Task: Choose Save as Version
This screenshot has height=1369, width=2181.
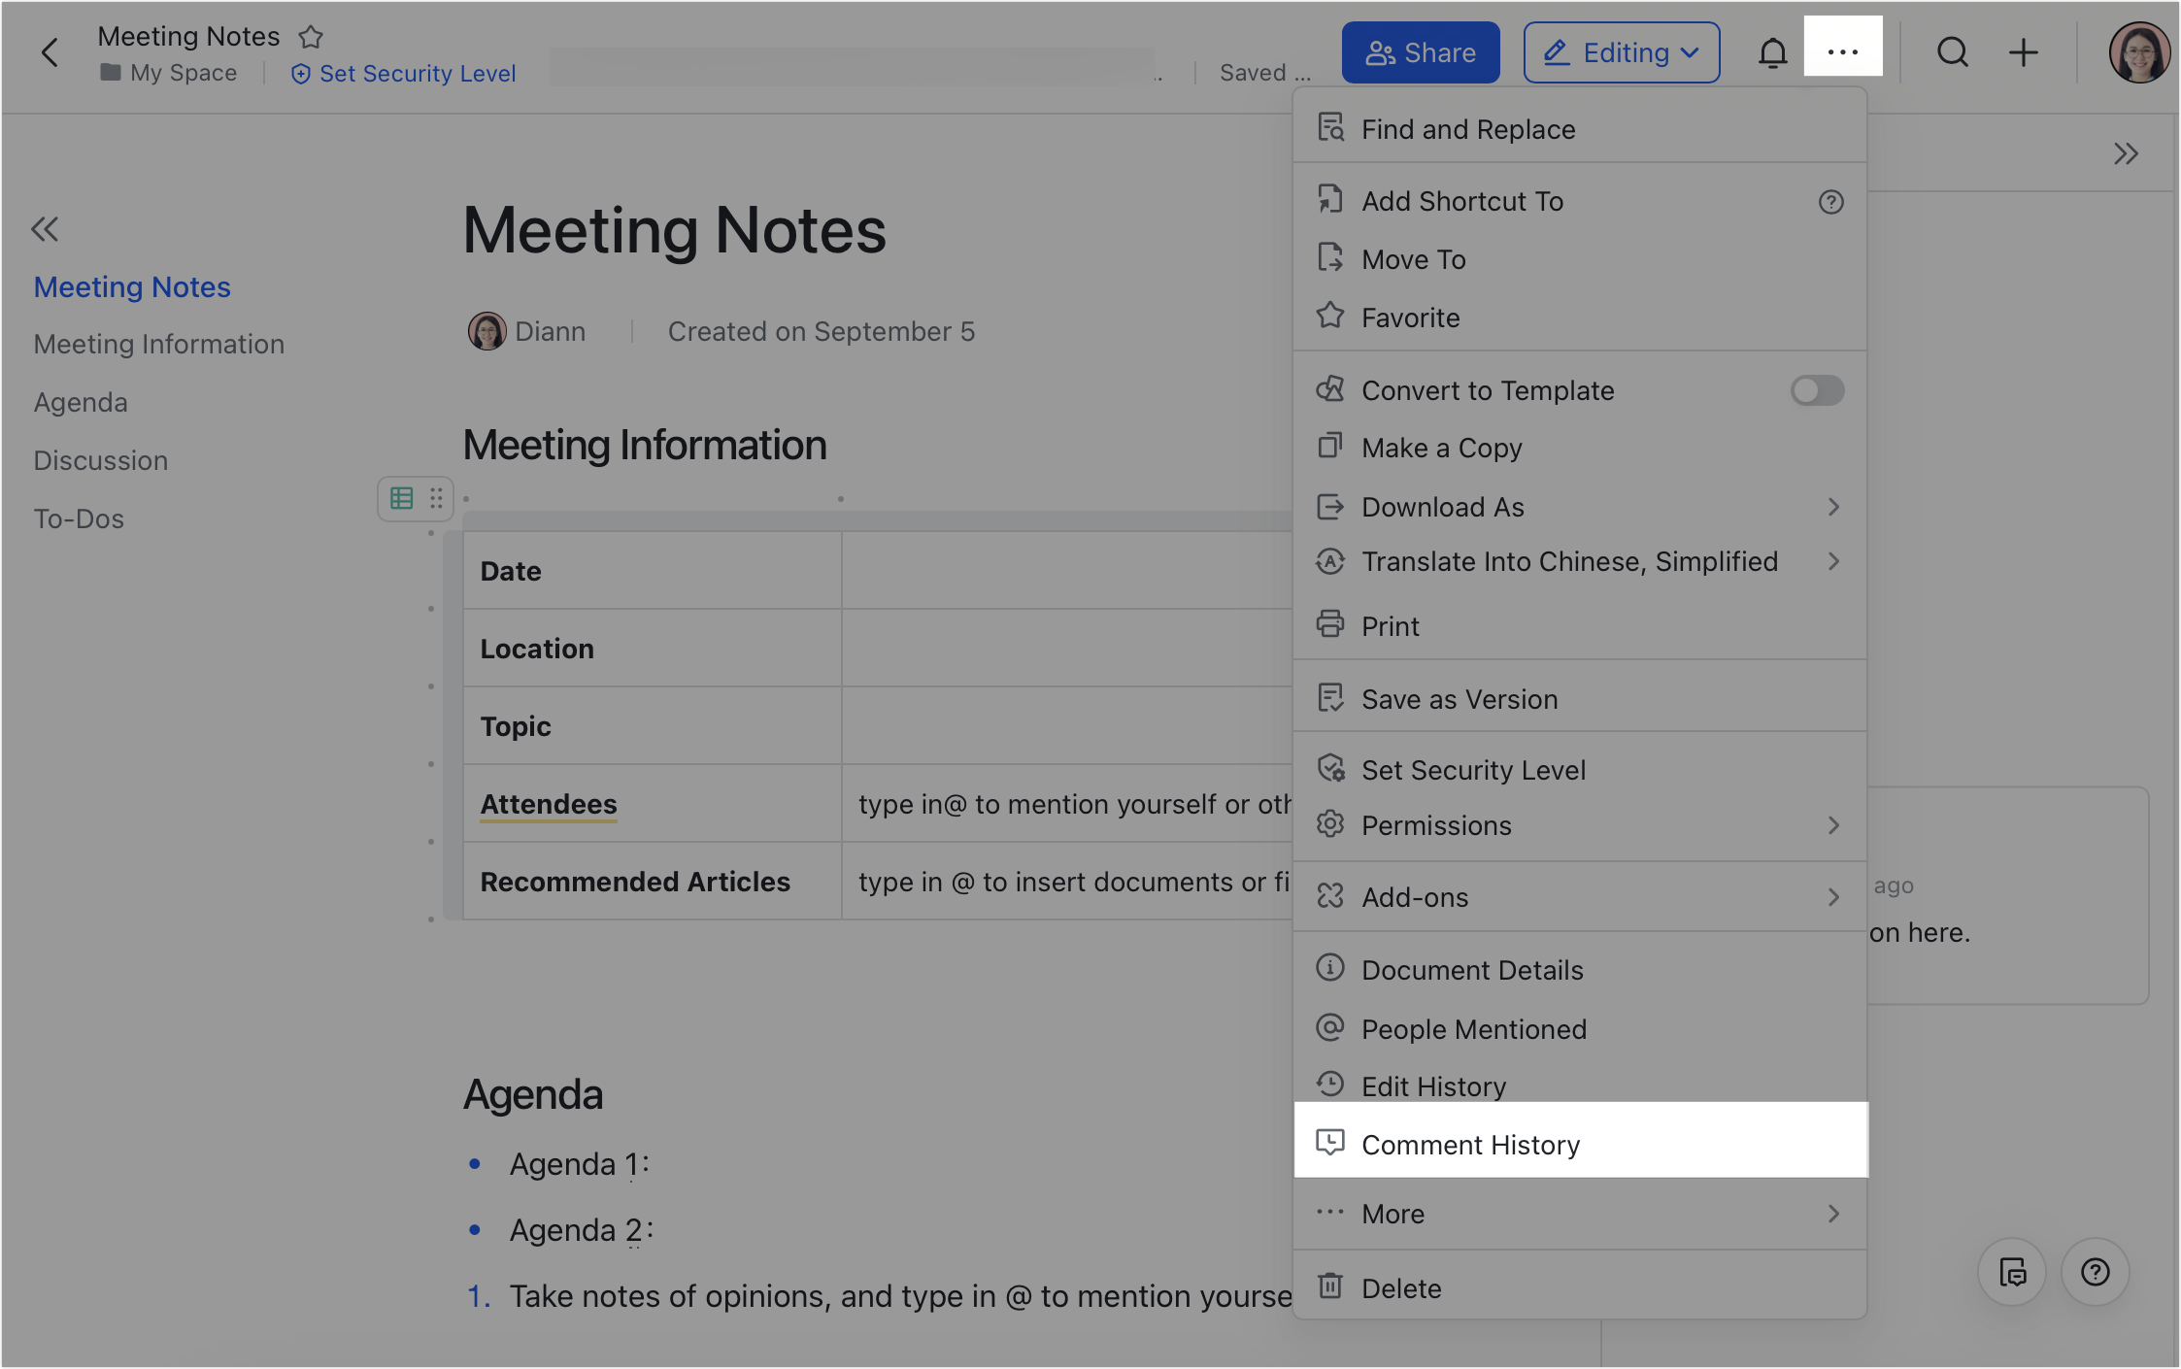Action: point(1580,699)
